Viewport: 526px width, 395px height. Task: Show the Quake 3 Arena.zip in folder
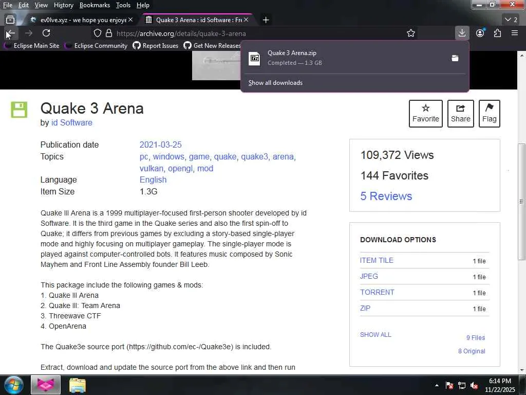tap(455, 58)
